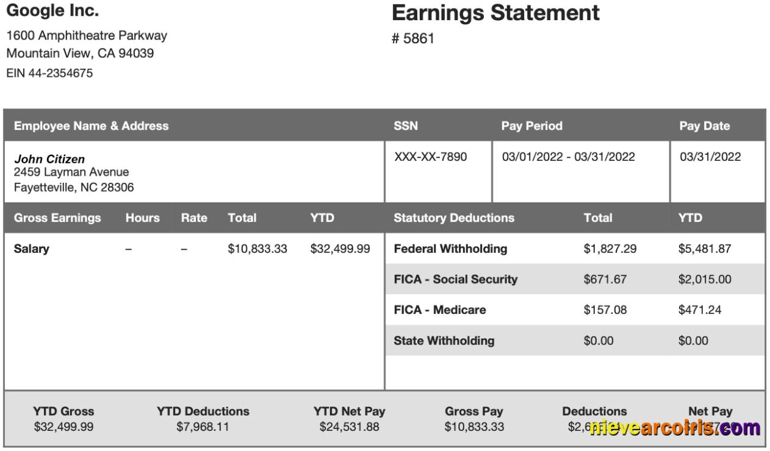The image size is (770, 451).
Task: Click the Google Inc. company name
Action: tap(52, 11)
